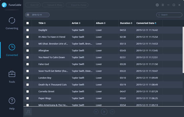This screenshot has width=184, height=117.
Task: Click the 2019-12-11 11:09:49 date cell
Action: coord(147,78)
